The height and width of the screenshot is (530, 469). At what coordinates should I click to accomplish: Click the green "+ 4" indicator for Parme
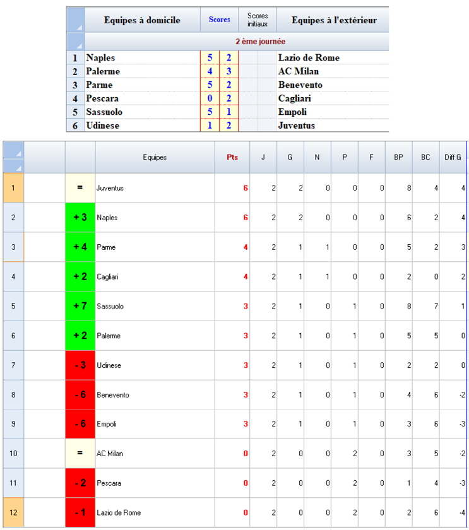[80, 247]
